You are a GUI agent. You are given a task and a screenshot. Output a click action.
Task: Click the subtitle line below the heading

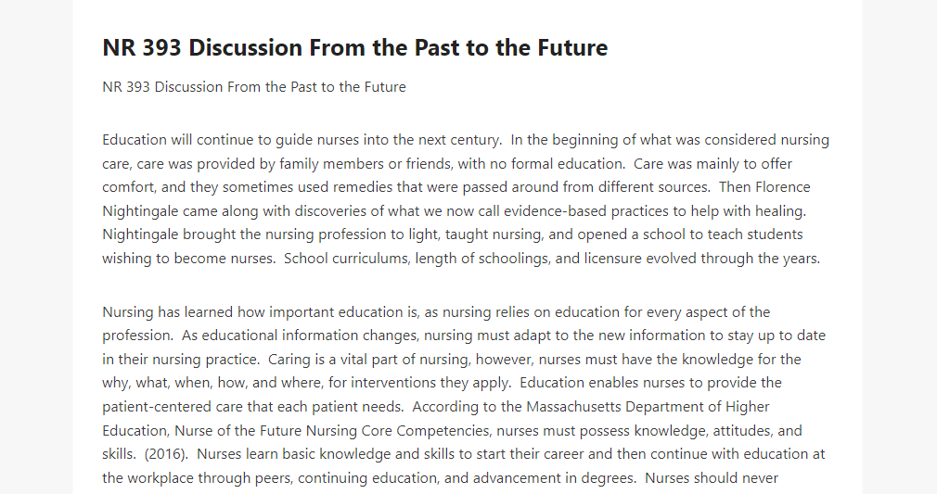click(254, 87)
